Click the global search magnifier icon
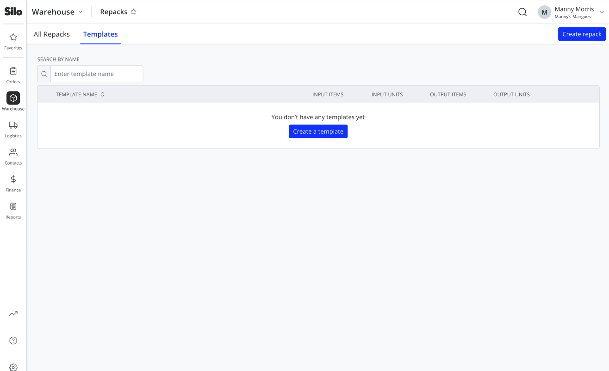This screenshot has height=371, width=609. pyautogui.click(x=522, y=12)
